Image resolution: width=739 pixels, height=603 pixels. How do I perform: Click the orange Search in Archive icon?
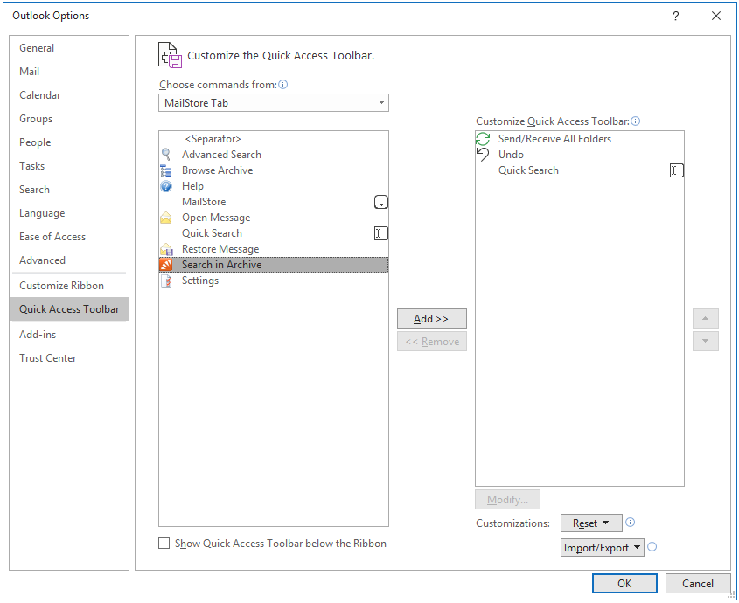point(166,265)
